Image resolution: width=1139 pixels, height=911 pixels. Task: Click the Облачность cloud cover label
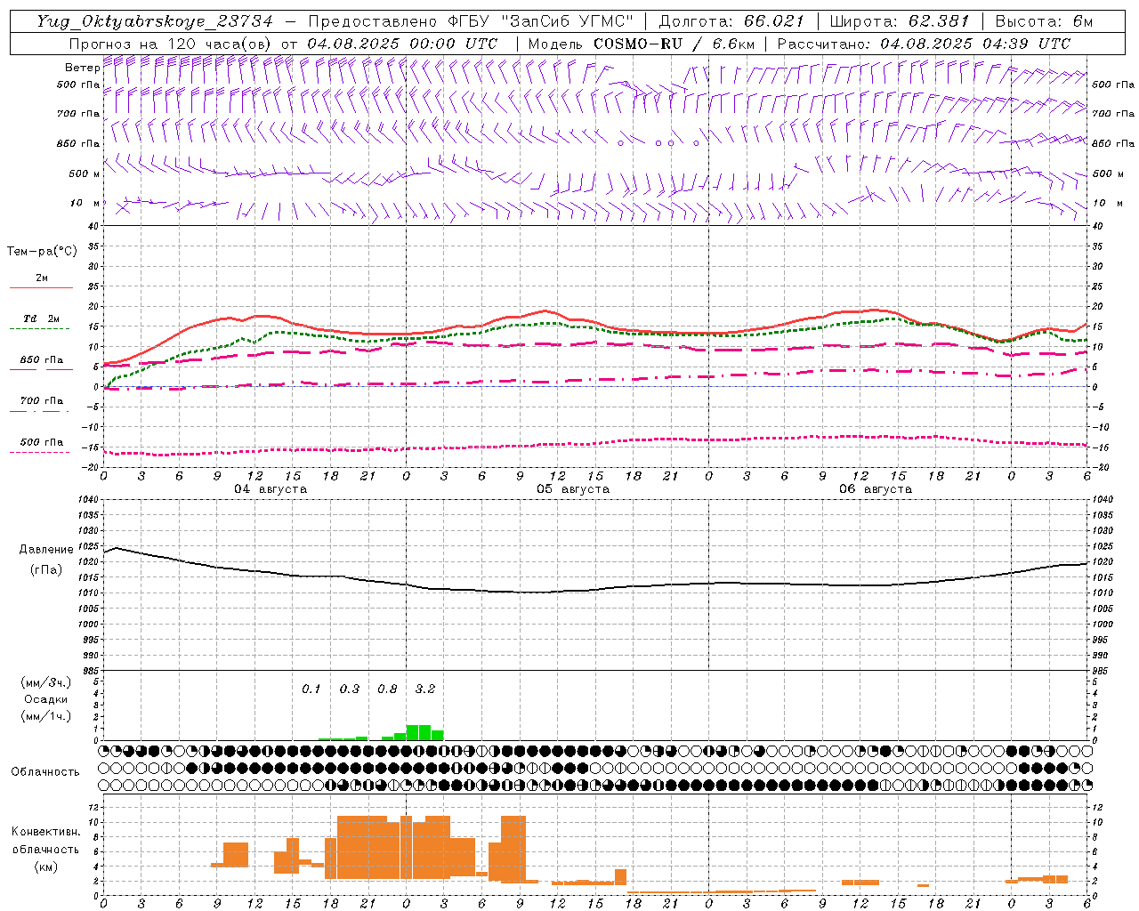click(45, 772)
